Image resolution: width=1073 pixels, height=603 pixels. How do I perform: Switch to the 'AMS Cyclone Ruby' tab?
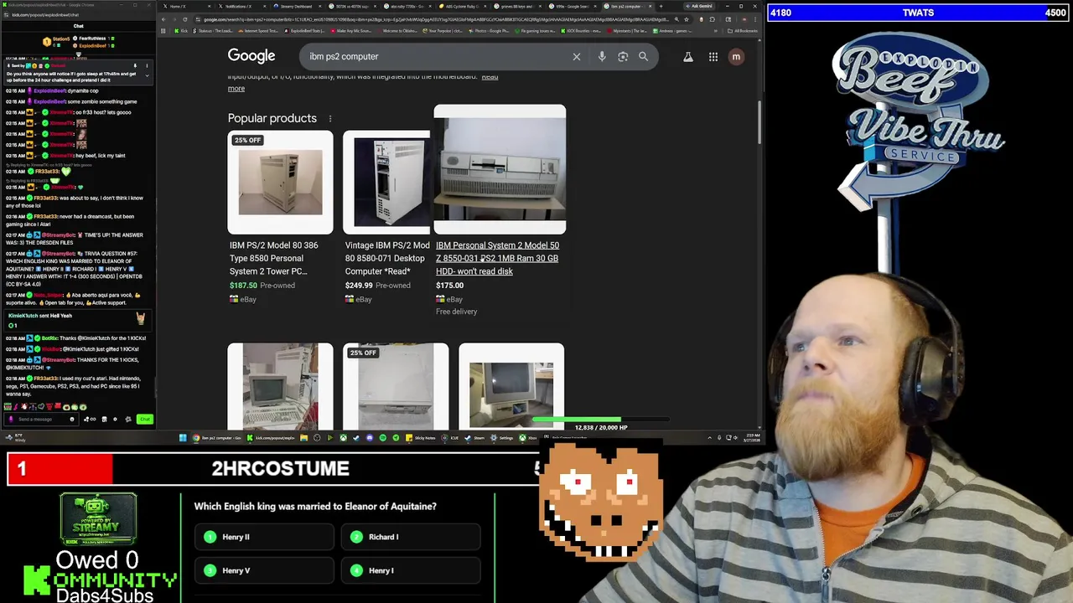click(x=464, y=7)
